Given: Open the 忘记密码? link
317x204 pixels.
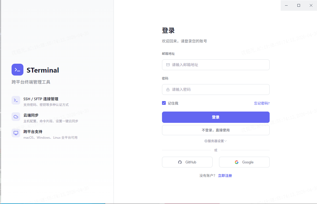Looking at the screenshot, I should pyautogui.click(x=262, y=103).
